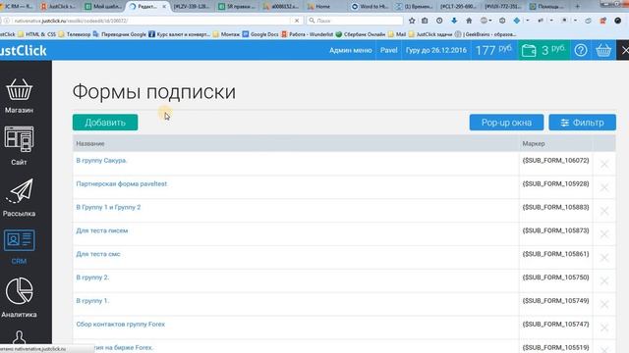629x353 pixels.
Task: Click the Гуру до 26.12.2016 plan item
Action: (x=436, y=50)
